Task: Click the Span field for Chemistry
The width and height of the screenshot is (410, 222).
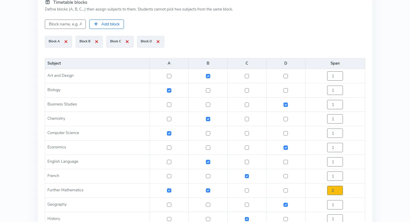Action: click(335, 119)
